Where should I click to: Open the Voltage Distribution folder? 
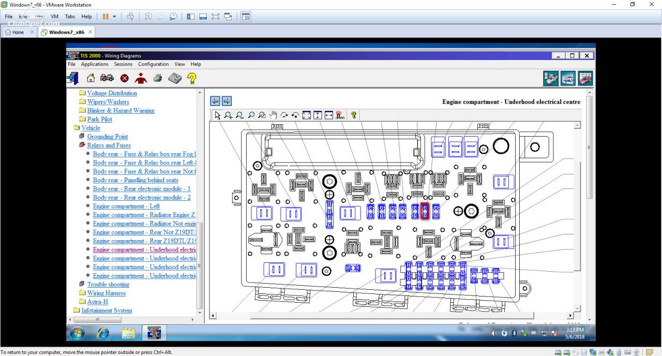[112, 93]
